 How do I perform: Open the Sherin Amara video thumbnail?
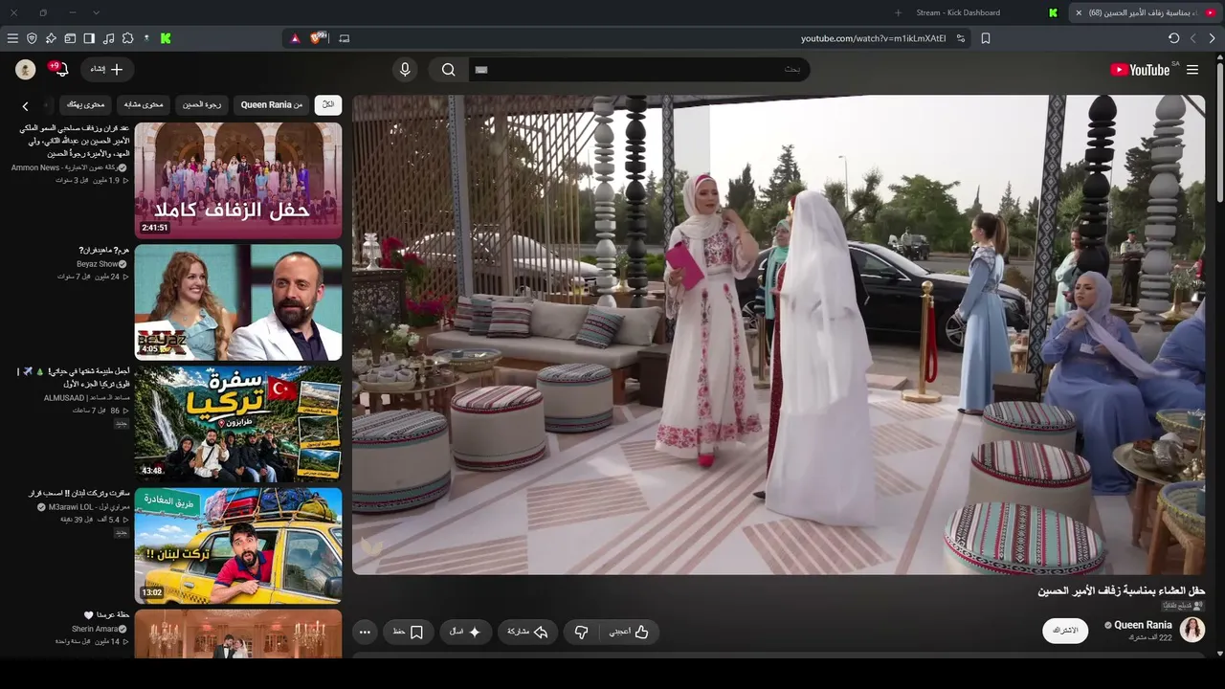(x=238, y=633)
